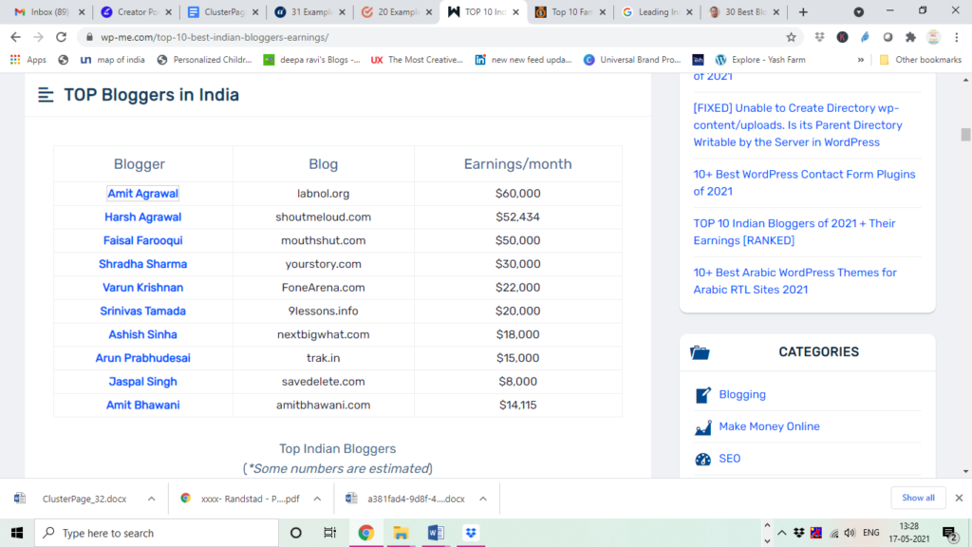Click the chart icon beside Make Money Online
This screenshot has width=972, height=547.
(703, 426)
